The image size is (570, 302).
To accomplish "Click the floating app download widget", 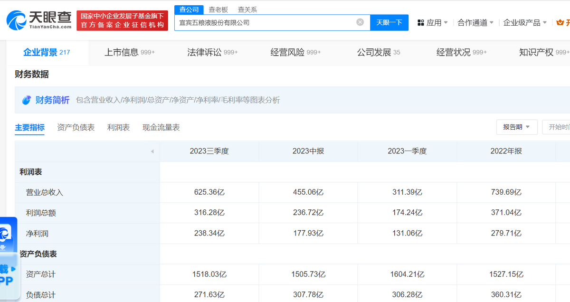I will (x=8, y=259).
